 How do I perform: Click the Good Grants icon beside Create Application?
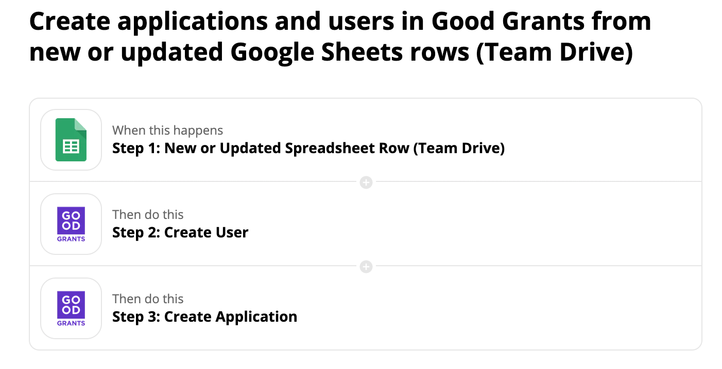[71, 308]
